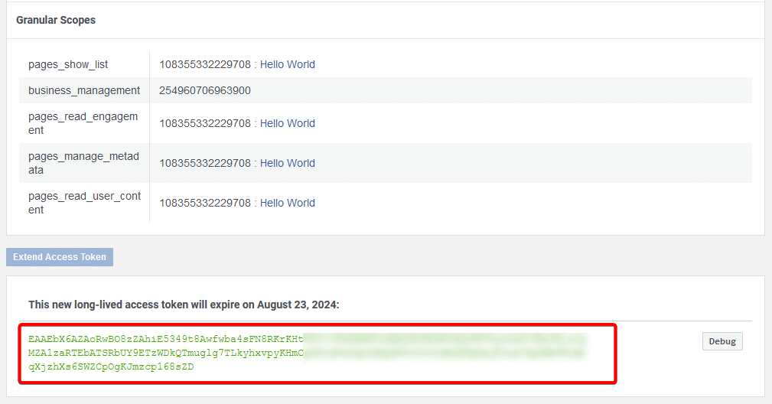Click the business ID 254960706963900

[205, 90]
